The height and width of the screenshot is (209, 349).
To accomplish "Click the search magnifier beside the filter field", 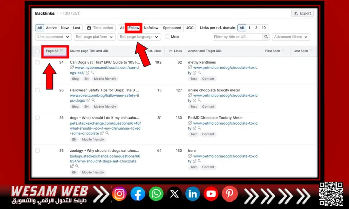I will [266, 37].
